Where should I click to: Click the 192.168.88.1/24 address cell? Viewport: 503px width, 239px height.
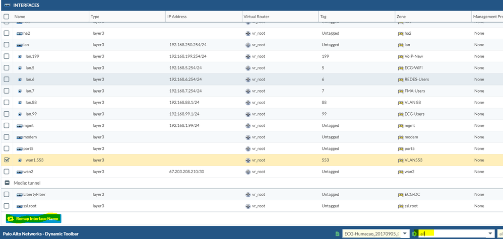[184, 103]
